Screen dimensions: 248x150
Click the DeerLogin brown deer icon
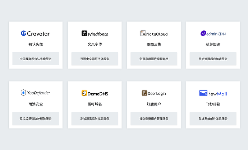144,93
